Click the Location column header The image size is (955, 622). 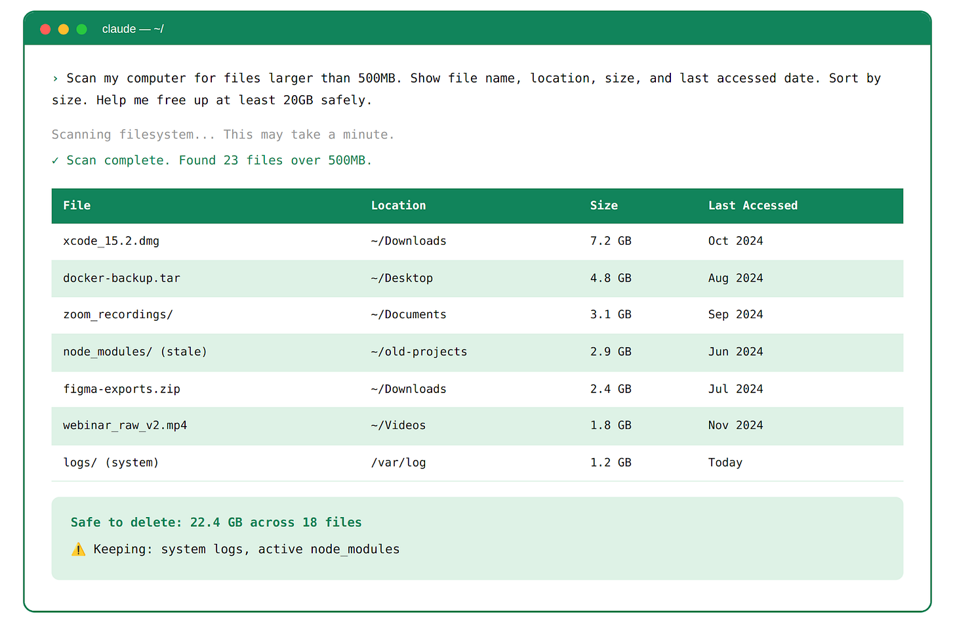pos(398,205)
